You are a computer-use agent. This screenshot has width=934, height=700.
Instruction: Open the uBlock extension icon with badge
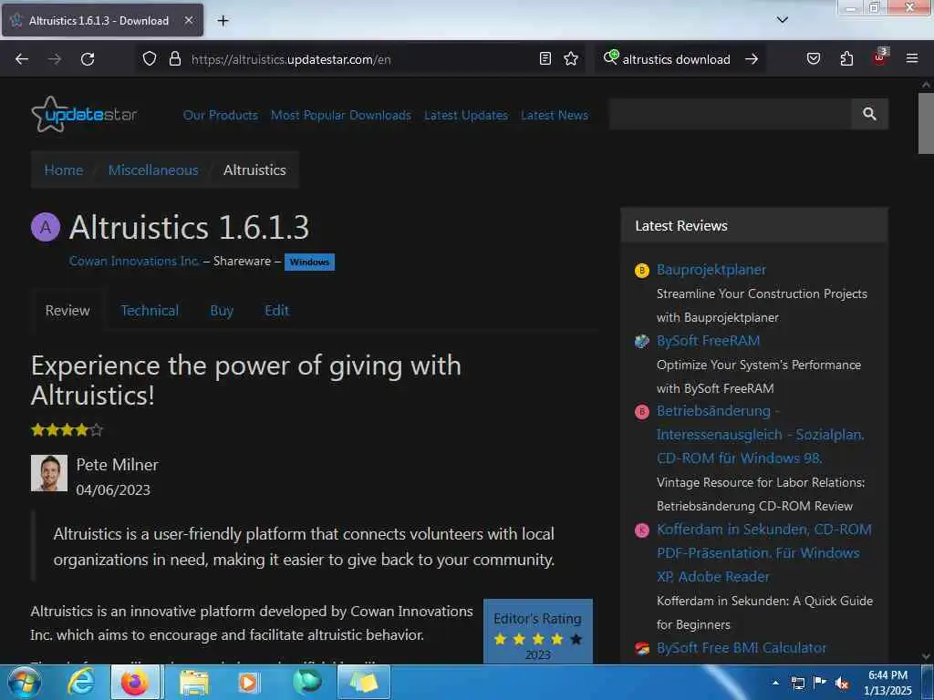click(880, 57)
